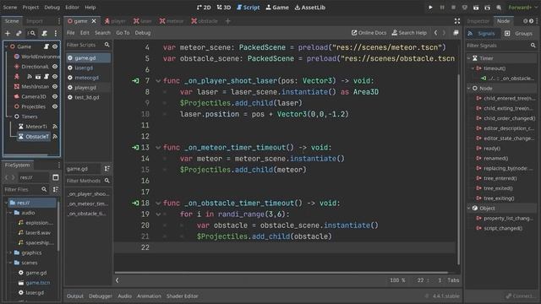Click signal icon next to MeteorTimer node
The image size is (541, 304).
coord(55,127)
